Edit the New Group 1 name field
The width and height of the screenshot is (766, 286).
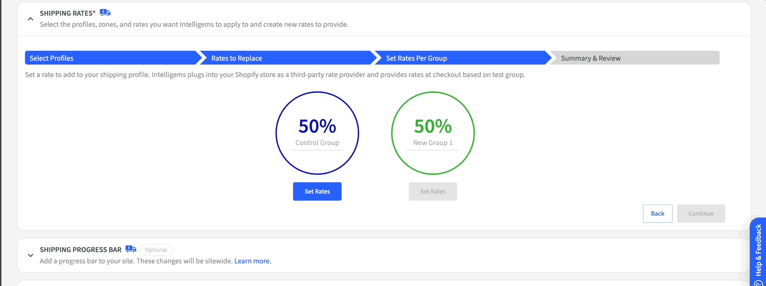point(433,143)
